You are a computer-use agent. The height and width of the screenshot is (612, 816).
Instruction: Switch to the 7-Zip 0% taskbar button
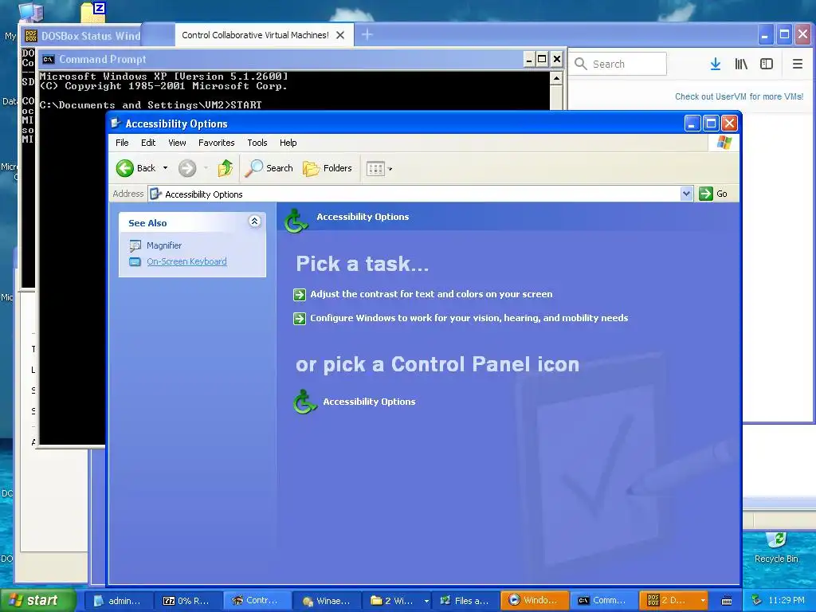tap(186, 601)
